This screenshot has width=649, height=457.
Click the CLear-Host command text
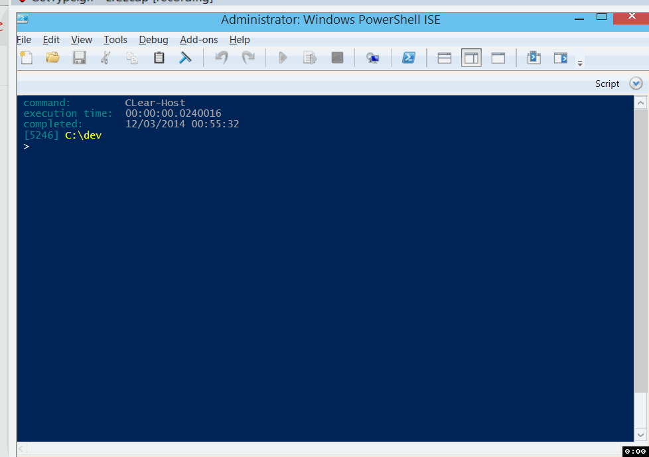click(155, 103)
